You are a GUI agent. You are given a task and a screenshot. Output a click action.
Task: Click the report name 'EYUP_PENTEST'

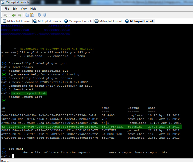pyautogui.click(x=113, y=127)
